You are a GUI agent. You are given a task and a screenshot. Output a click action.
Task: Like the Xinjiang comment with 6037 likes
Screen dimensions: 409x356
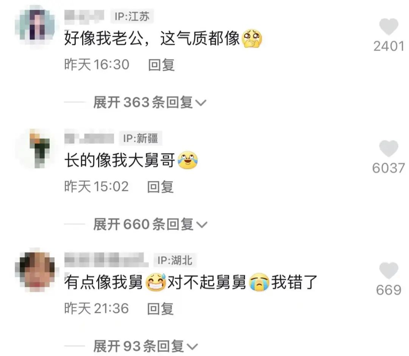389,148
